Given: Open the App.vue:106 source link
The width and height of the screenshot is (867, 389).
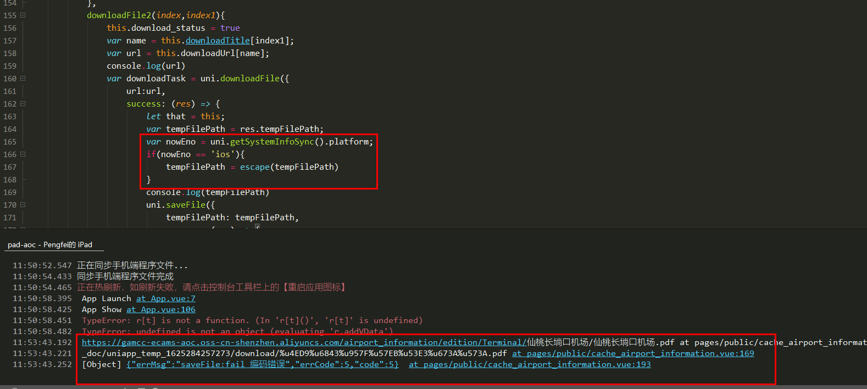Looking at the screenshot, I should (160, 309).
